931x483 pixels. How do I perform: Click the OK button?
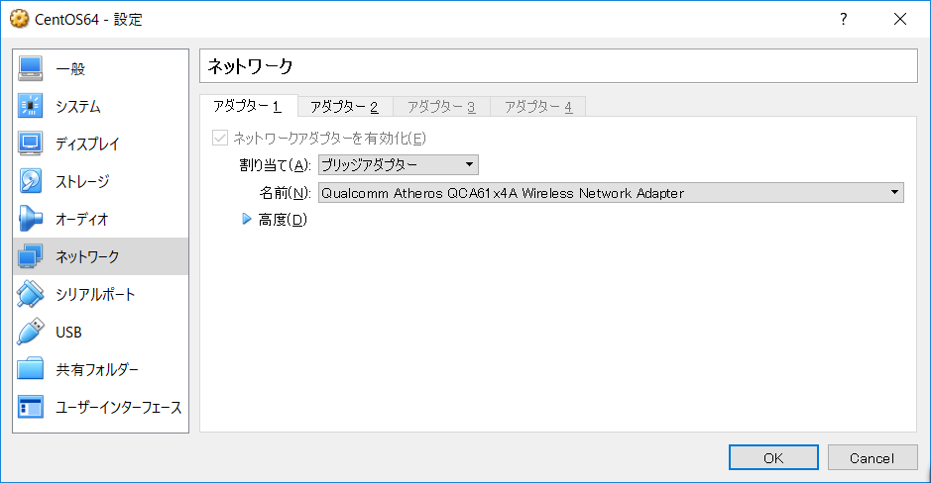(x=773, y=457)
